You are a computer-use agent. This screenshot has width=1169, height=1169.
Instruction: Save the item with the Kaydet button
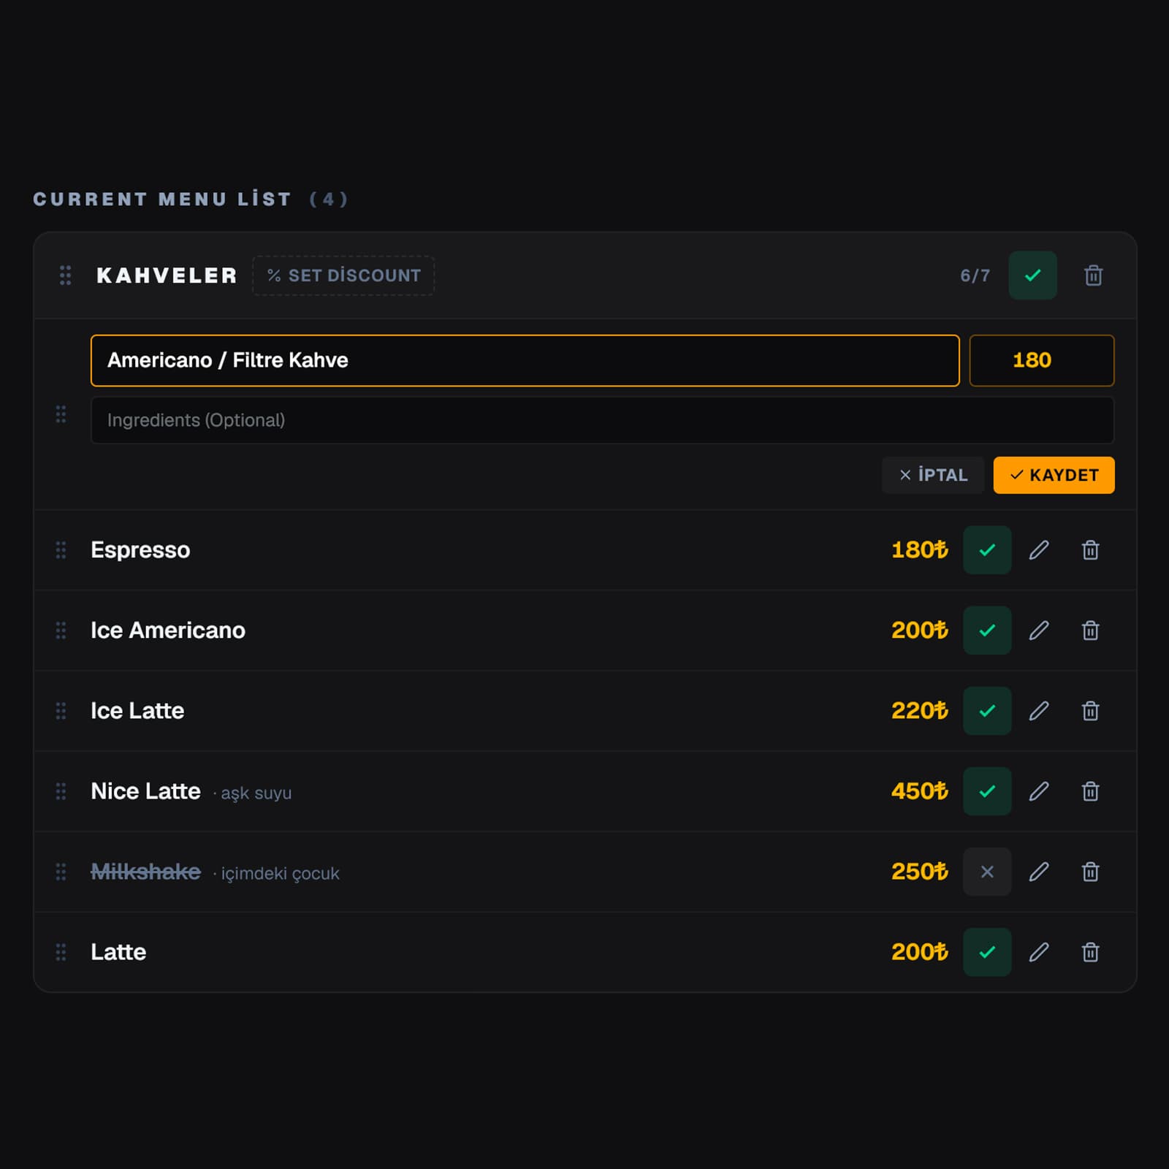click(x=1054, y=475)
